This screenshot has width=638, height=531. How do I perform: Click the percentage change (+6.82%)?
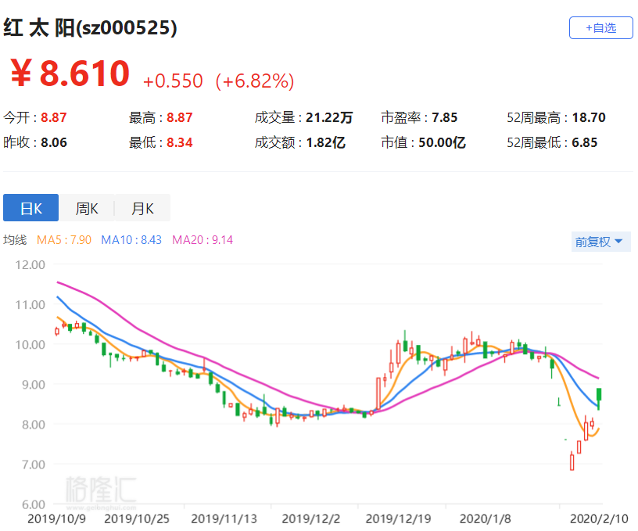click(x=255, y=81)
